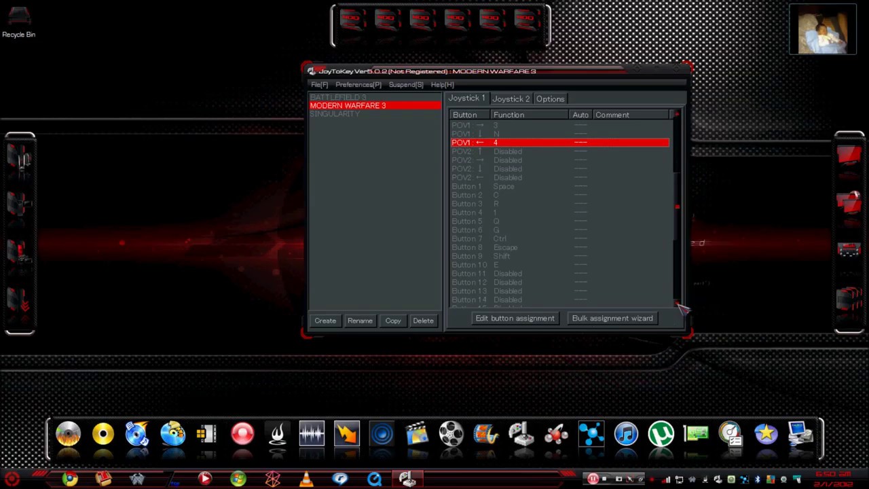Image resolution: width=869 pixels, height=489 pixels.
Task: Launch iTunes from the dock
Action: pos(626,434)
